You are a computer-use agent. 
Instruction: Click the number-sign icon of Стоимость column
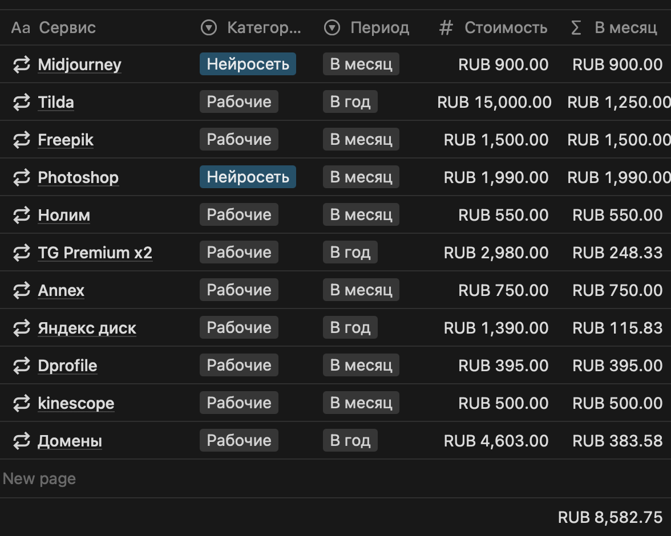coord(446,28)
